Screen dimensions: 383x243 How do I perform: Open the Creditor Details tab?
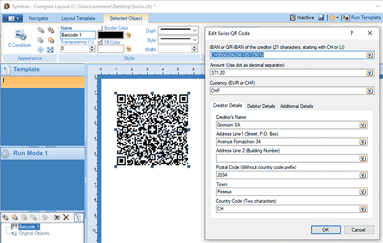pyautogui.click(x=227, y=105)
